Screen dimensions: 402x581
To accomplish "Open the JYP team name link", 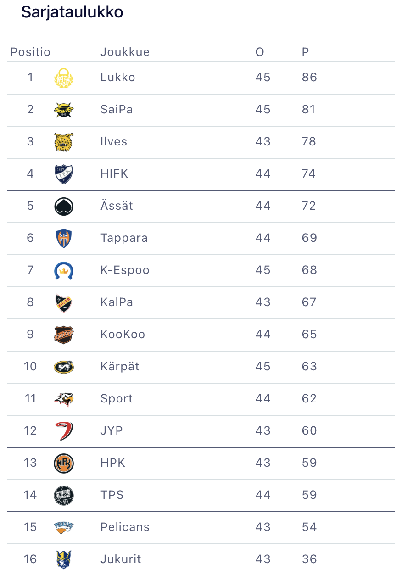I will (x=112, y=431).
